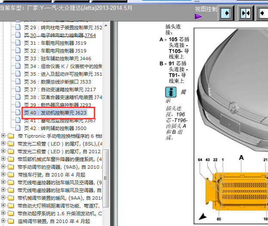Open 页 37 自动变速箱控制单元 J217
Image resolution: width=268 pixels, height=226 pixels.
[x=60, y=90]
